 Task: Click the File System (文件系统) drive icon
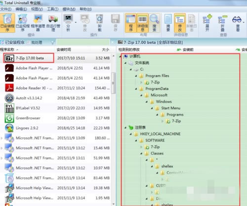131,63
